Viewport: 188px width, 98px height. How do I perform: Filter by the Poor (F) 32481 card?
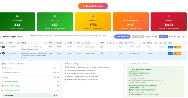coord(169,22)
